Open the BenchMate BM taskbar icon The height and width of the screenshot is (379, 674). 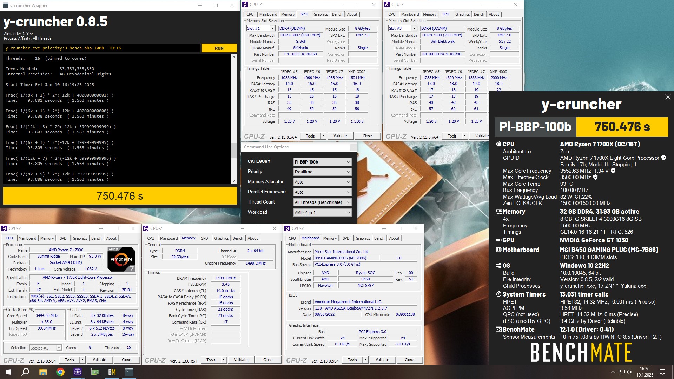tap(112, 372)
